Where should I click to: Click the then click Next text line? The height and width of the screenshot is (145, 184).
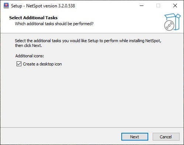(x=28, y=45)
